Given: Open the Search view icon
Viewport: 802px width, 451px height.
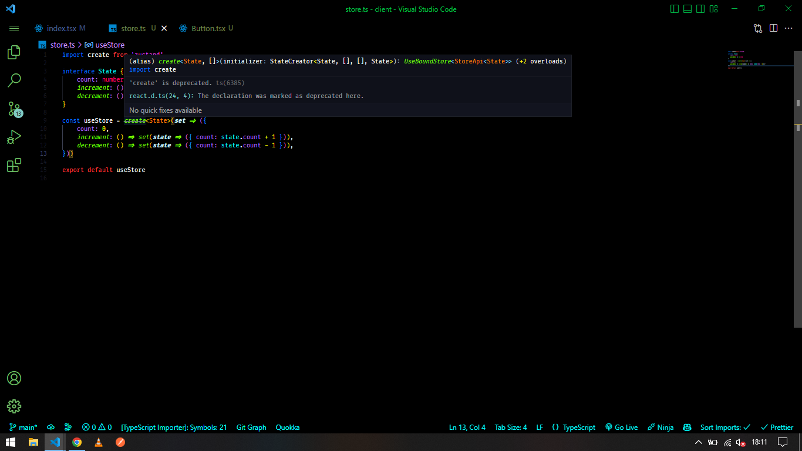Looking at the screenshot, I should [x=14, y=80].
